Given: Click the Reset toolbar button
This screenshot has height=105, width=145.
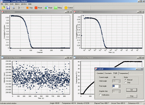Looking at the screenshot, I should pyautogui.click(x=39, y=8).
